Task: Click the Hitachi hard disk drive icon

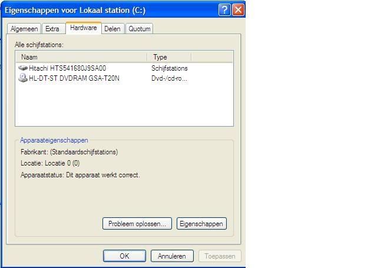Action: pyautogui.click(x=23, y=68)
